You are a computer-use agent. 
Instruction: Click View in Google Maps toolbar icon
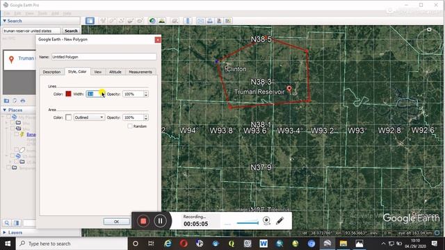click(x=228, y=21)
